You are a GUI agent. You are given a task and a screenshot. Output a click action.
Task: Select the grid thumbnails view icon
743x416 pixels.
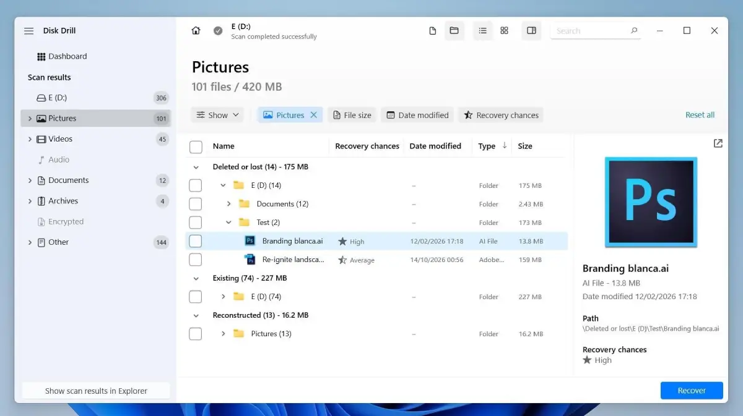click(x=504, y=31)
